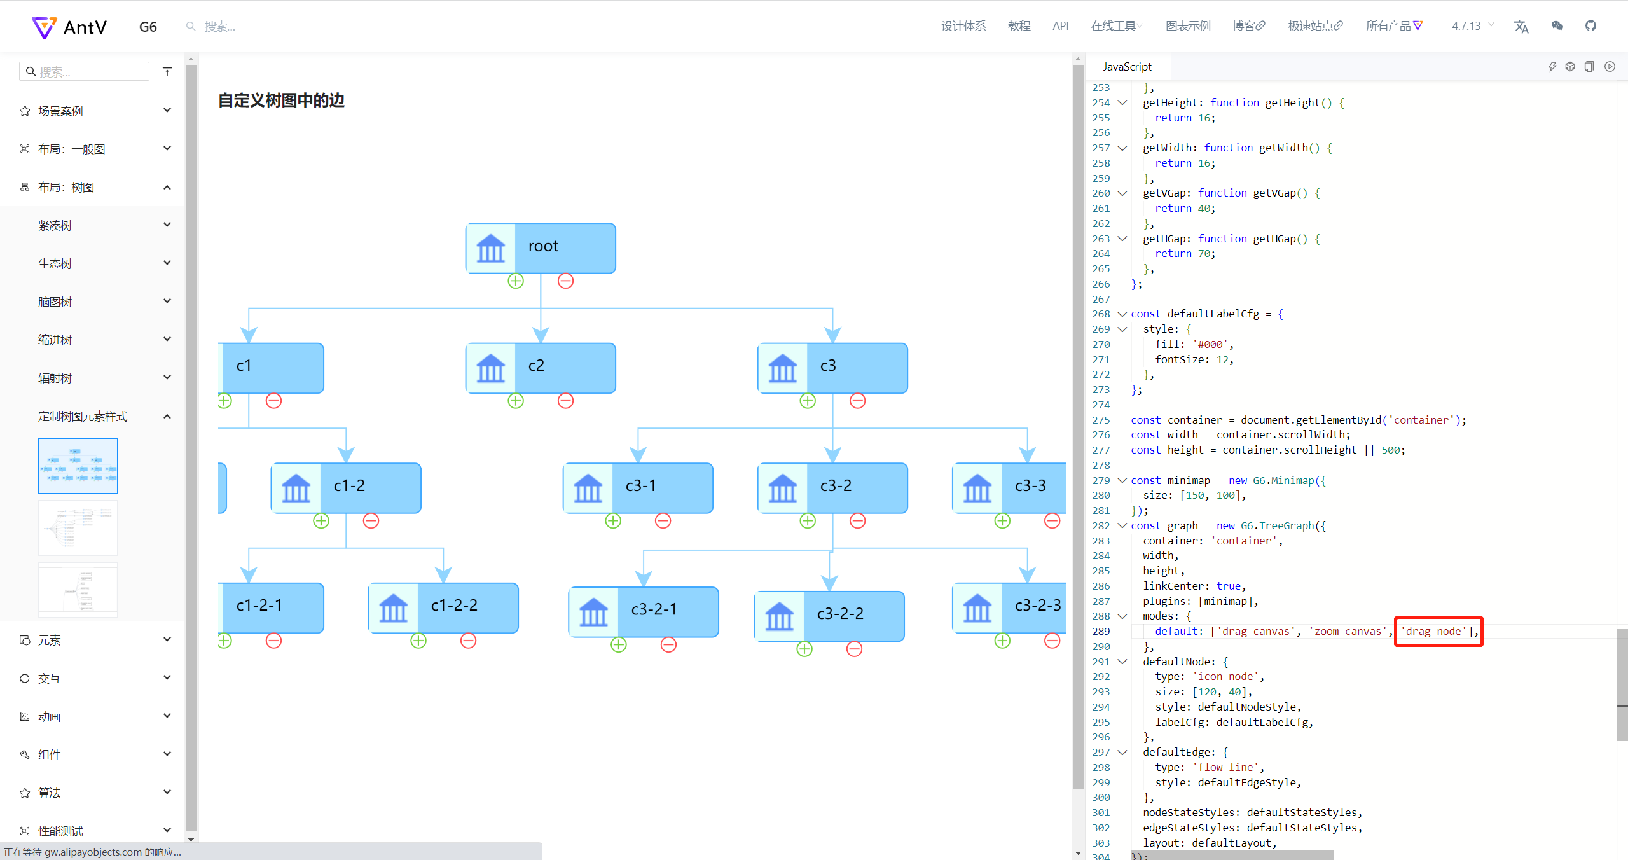Show the WeChat contact icon

click(1557, 26)
